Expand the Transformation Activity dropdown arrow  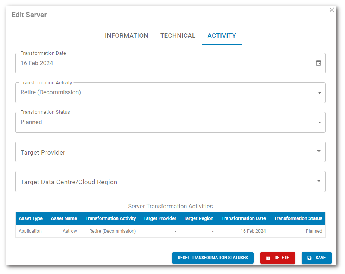[319, 93]
